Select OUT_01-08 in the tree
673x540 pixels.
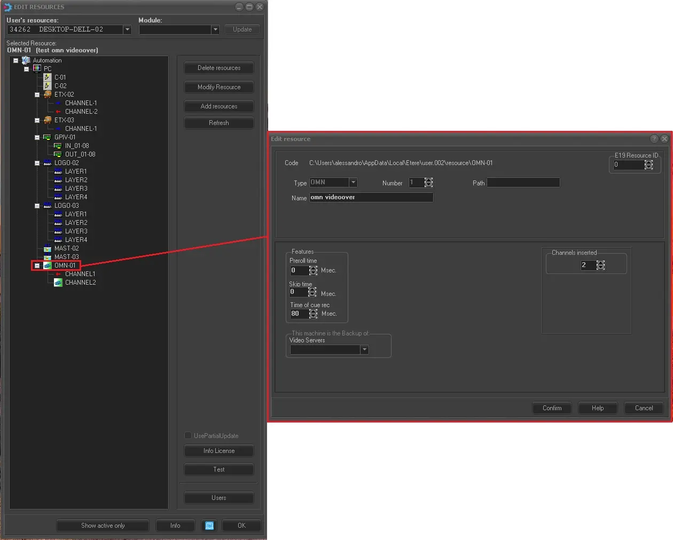[80, 154]
